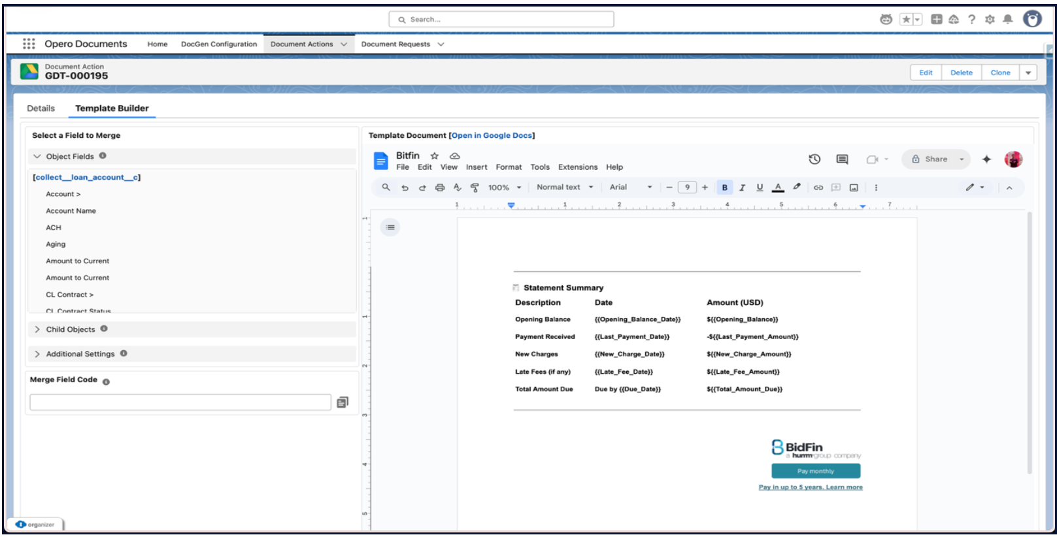1057x537 pixels.
Task: Open the Trailhead learning icon
Action: click(954, 20)
